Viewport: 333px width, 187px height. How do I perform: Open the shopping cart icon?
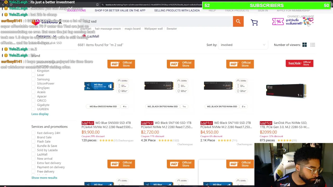click(254, 22)
